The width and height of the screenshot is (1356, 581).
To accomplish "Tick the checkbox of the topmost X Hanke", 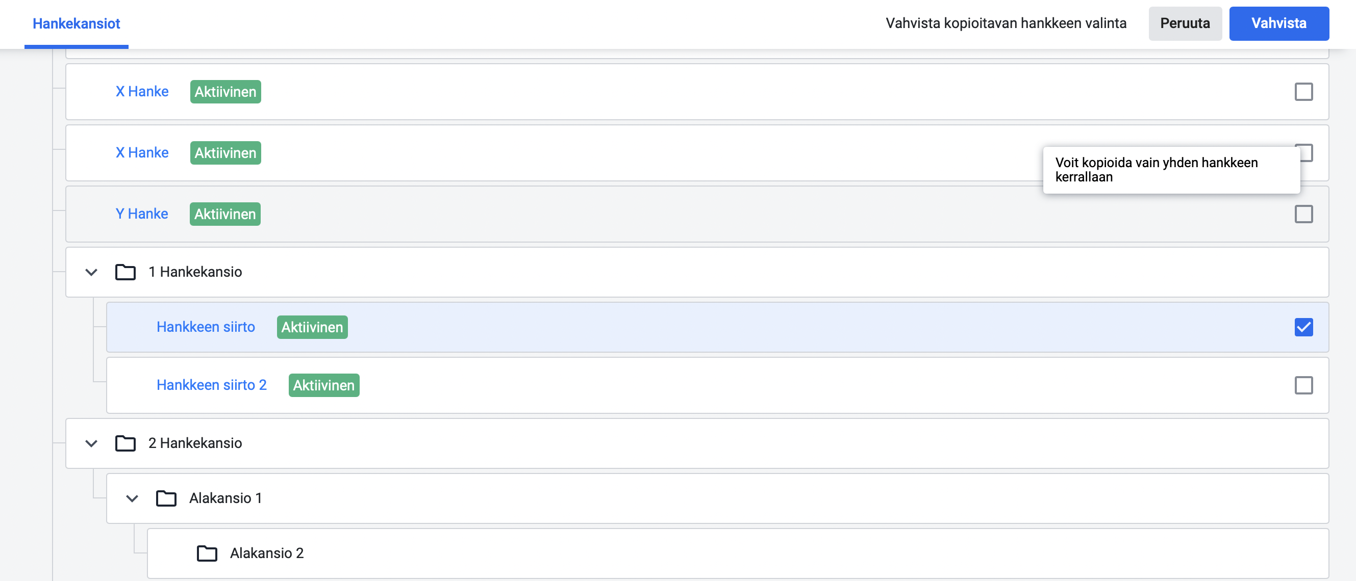I will (1303, 92).
